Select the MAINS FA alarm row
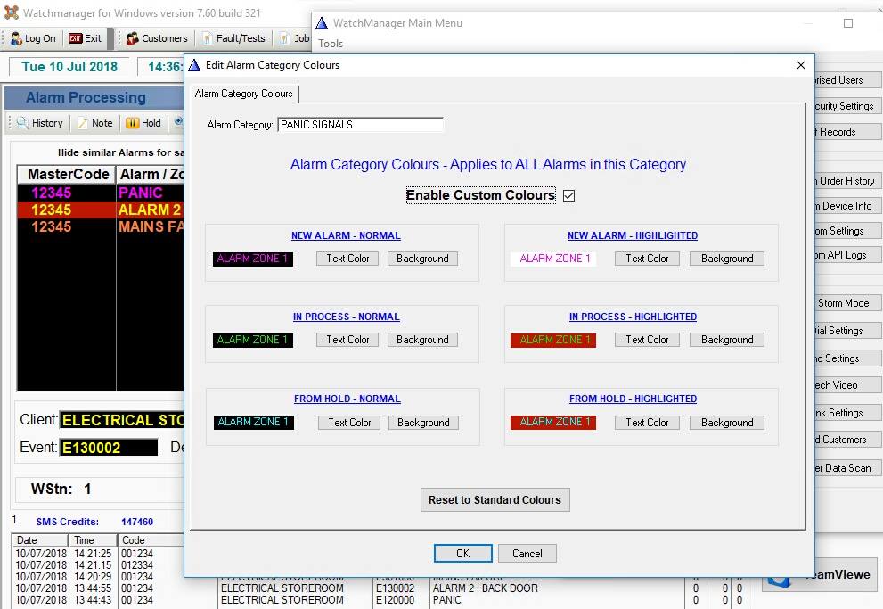The width and height of the screenshot is (883, 609). click(101, 226)
